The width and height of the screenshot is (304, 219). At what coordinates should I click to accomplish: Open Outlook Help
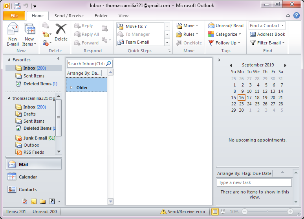pyautogui.click(x=297, y=15)
